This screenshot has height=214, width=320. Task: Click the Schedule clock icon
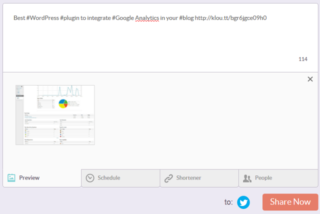pyautogui.click(x=90, y=178)
